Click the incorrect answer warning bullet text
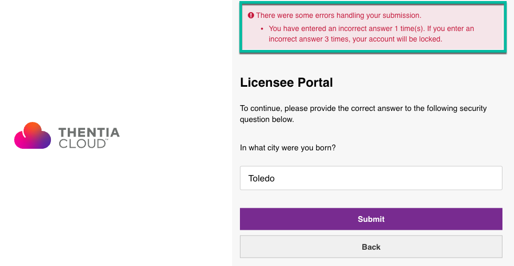The height and width of the screenshot is (266, 514). click(x=371, y=34)
